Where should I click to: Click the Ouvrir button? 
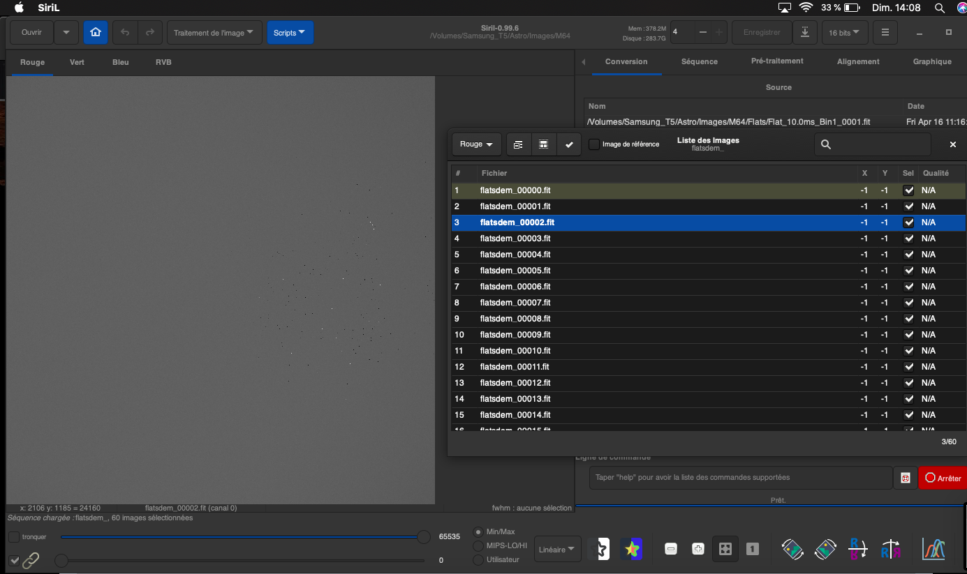tap(32, 32)
